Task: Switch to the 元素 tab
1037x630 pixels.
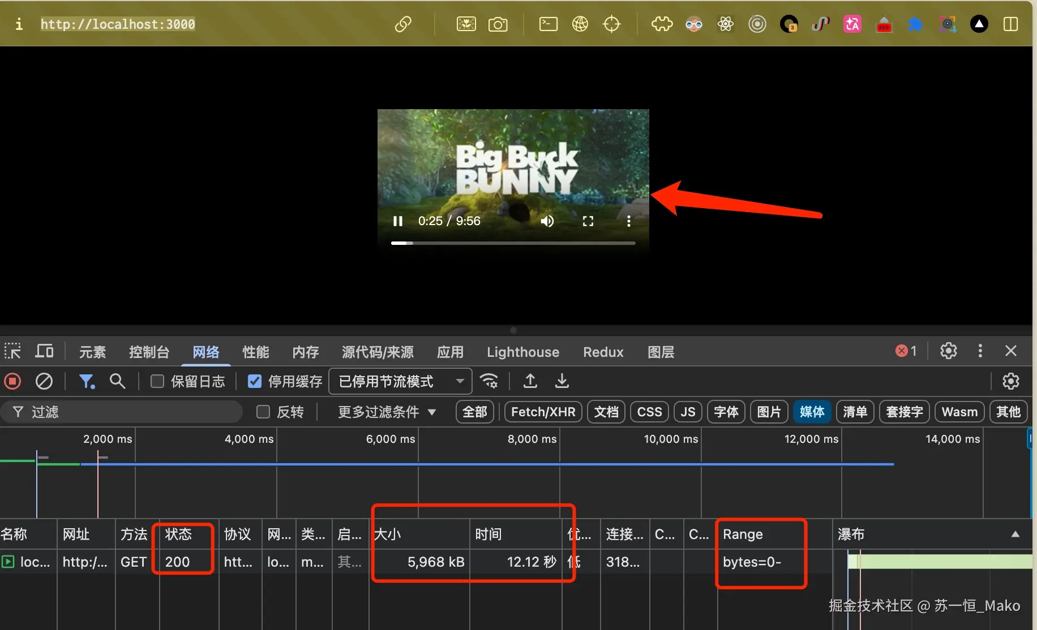Action: [x=92, y=352]
